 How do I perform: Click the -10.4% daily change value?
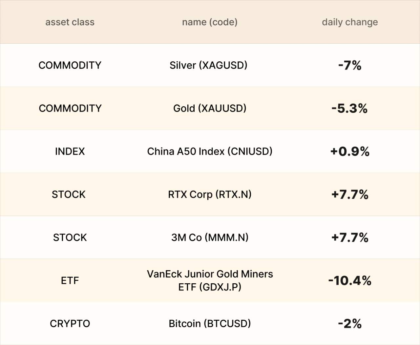[350, 280]
